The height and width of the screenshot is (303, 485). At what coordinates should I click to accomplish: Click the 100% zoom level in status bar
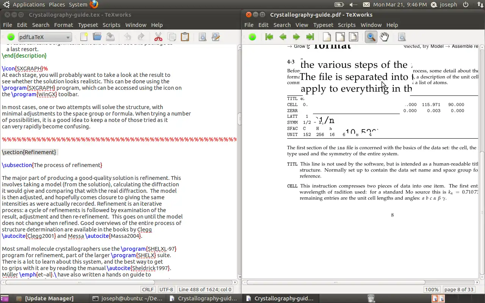pos(432,289)
